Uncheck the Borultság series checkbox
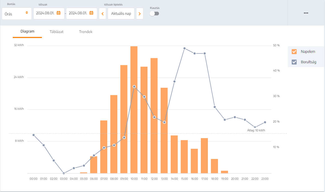The image size is (325, 192). [294, 62]
